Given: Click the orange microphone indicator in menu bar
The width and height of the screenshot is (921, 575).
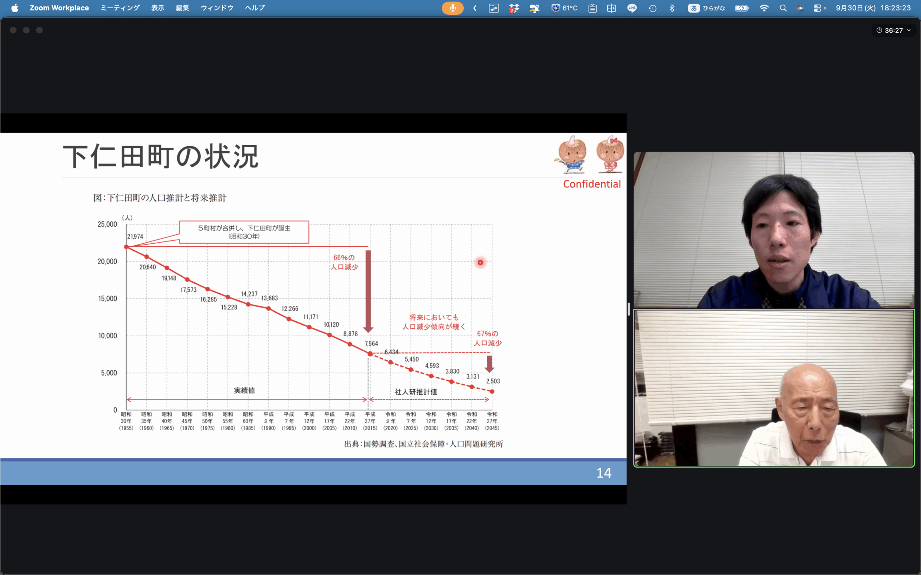Looking at the screenshot, I should (453, 8).
